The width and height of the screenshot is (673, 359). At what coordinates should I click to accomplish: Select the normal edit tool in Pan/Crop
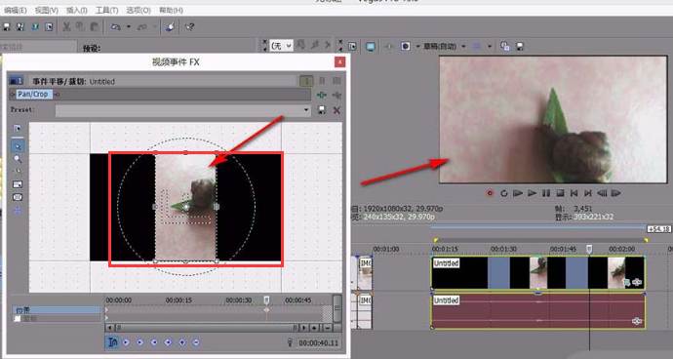[x=18, y=146]
